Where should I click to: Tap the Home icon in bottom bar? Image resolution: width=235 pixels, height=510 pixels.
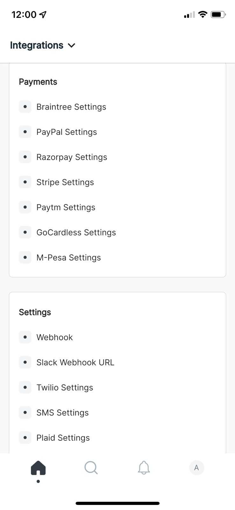[x=38, y=468]
